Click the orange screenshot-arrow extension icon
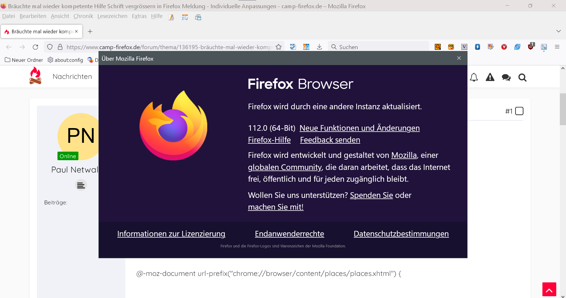The height and width of the screenshot is (298, 566). click(x=491, y=47)
